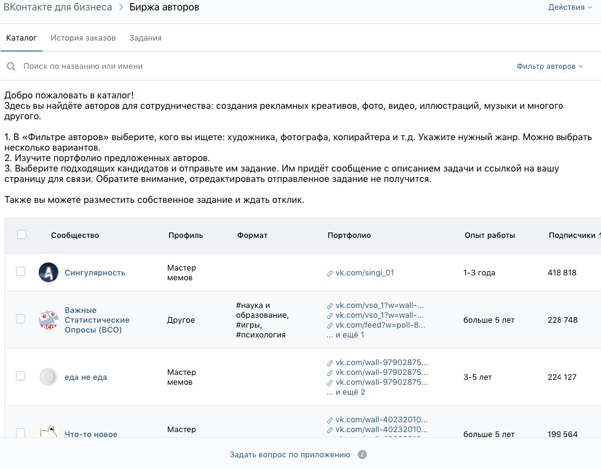Check the Сингулярность row checkbox
The image size is (601, 469).
(x=21, y=272)
